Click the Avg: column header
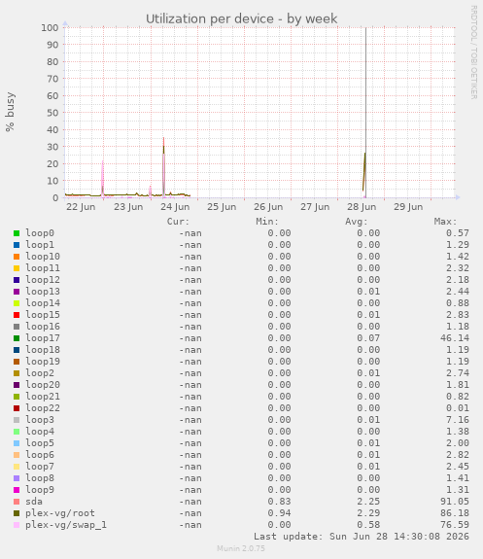Viewport: 483px width, 559px height. pos(357,222)
